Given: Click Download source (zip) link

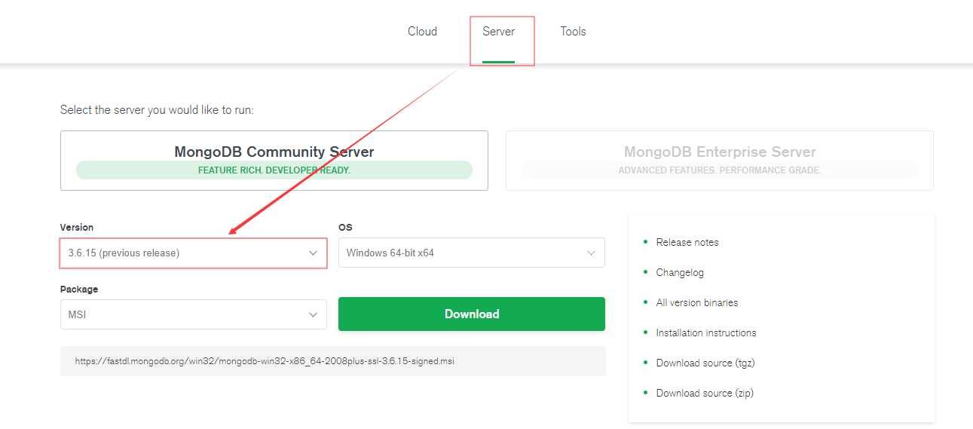Looking at the screenshot, I should point(705,393).
